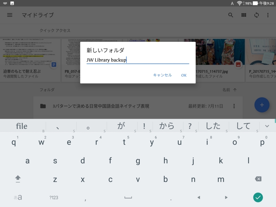The height and width of the screenshot is (207, 276).
Task: Tap the b key
Action: [165, 179]
